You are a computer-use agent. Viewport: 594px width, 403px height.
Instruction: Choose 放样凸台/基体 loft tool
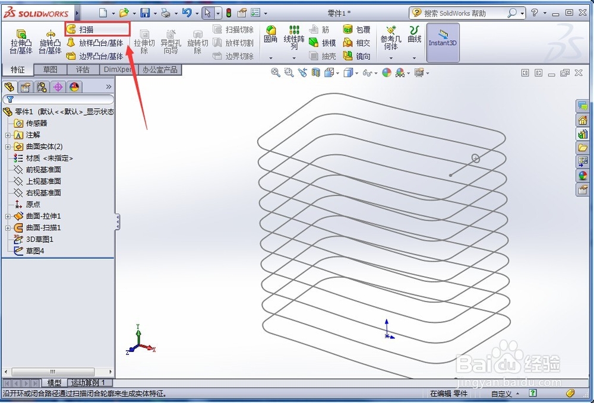pos(94,43)
